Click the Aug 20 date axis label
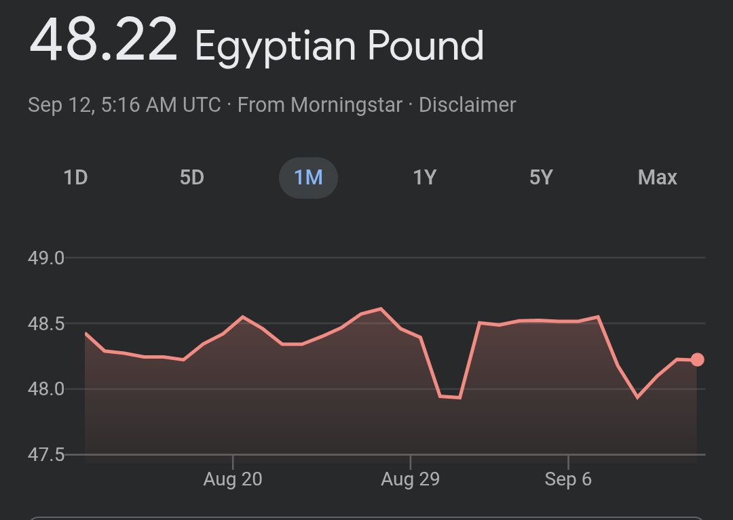The height and width of the screenshot is (520, 733). pyautogui.click(x=233, y=479)
